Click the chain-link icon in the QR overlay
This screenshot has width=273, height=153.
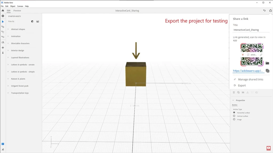coord(261,55)
